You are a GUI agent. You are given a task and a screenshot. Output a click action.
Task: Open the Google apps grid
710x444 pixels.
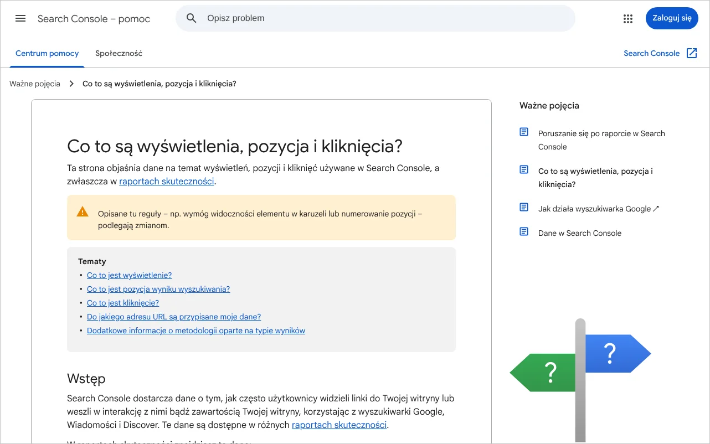(627, 19)
